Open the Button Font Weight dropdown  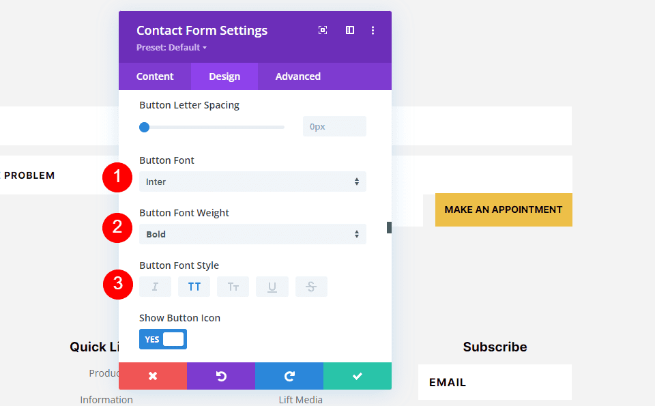pyautogui.click(x=252, y=234)
